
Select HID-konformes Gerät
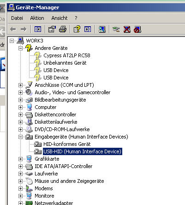[x=67, y=144]
